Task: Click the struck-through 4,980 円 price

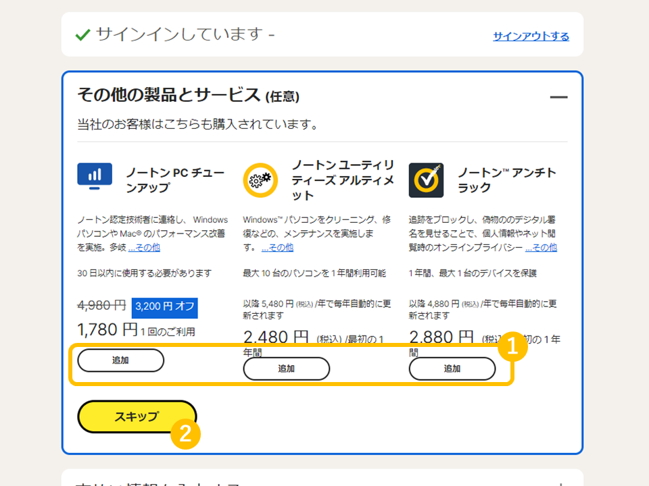Action: [101, 305]
